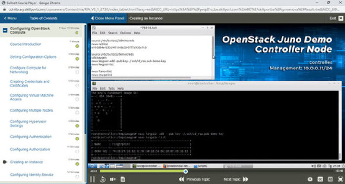Screen dimensions: 345x184
Task: Click Close Menu Panel
Action: tap(107, 18)
